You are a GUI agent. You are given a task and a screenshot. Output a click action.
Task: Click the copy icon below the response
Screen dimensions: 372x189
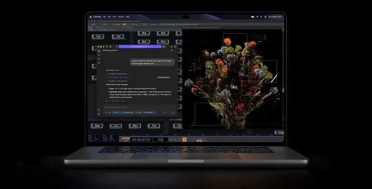tap(116, 101)
